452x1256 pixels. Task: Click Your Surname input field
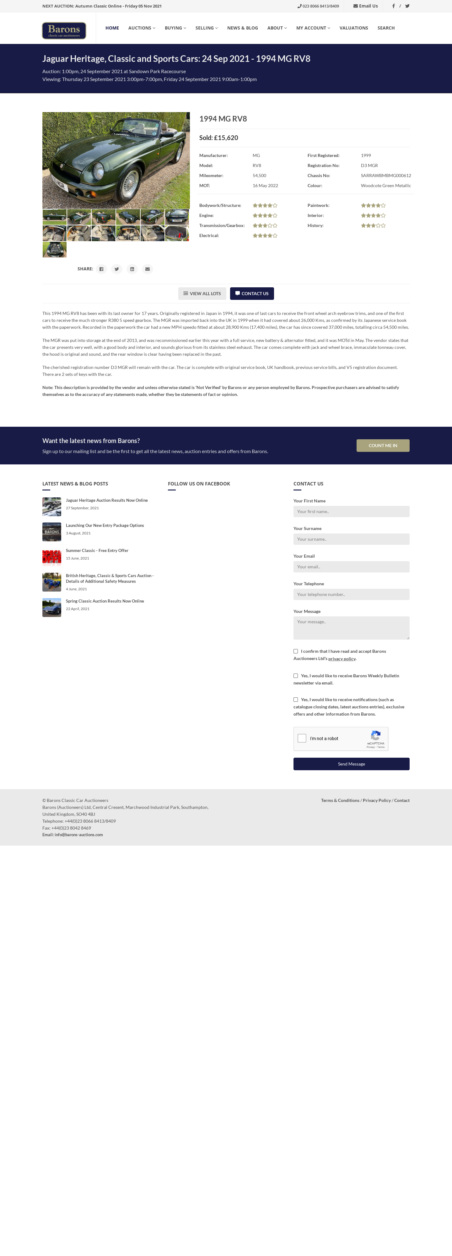pos(351,539)
